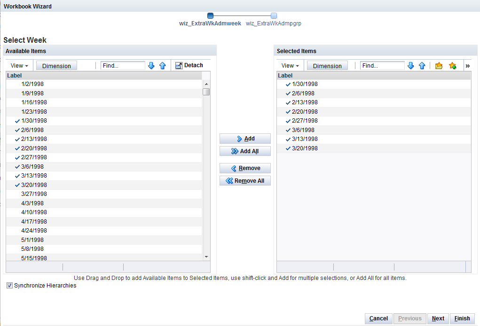480x326 pixels.
Task: Expand the toolbar overflow chevron
Action: (x=467, y=66)
